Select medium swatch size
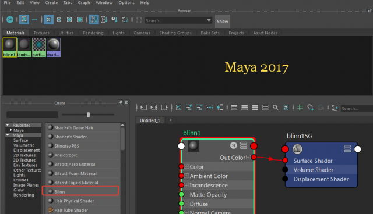373x214 pixels. pos(59,19)
